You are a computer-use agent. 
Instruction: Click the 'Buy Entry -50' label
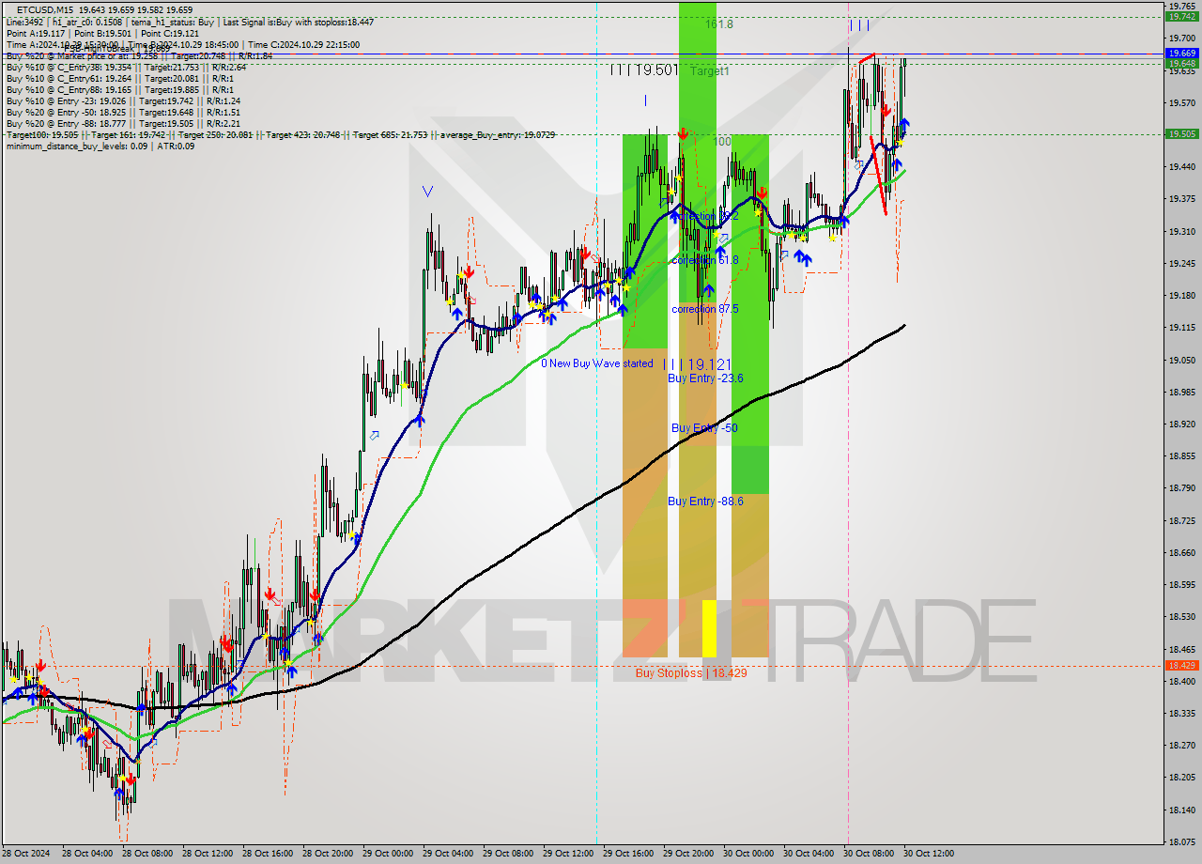coord(704,428)
